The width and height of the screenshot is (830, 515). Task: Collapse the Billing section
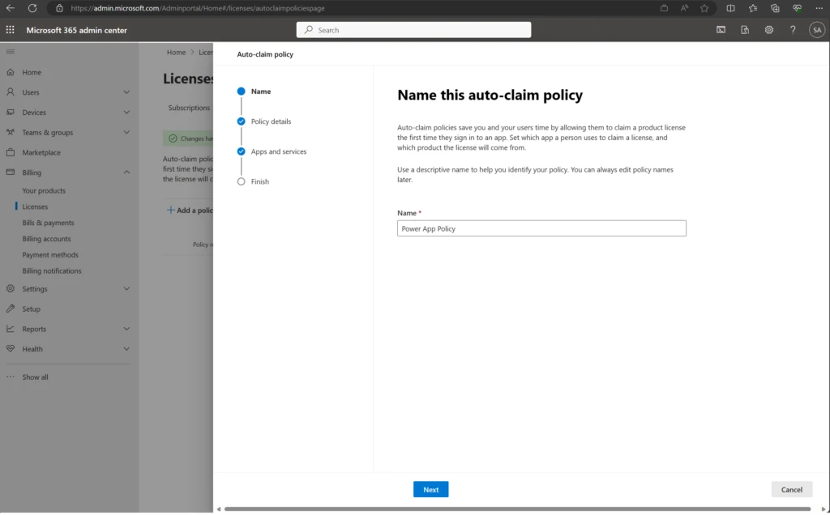[x=127, y=172]
